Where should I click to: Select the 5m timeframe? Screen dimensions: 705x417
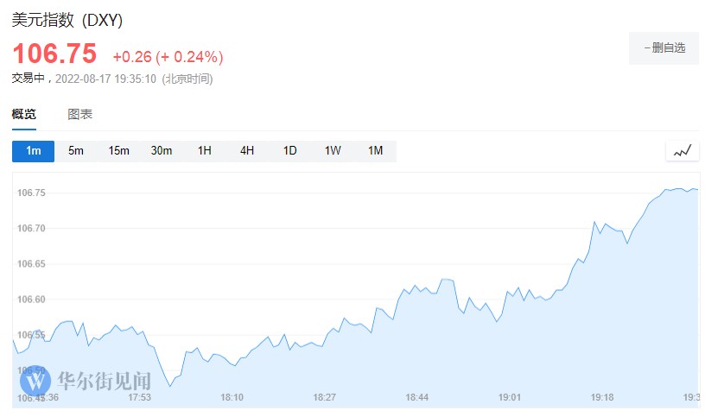(x=76, y=151)
